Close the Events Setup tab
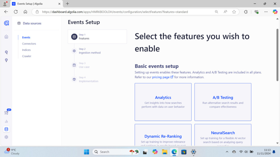Viewport: 280px width, 157px height. [59, 4]
